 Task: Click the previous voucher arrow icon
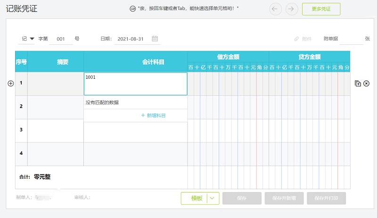[275, 9]
